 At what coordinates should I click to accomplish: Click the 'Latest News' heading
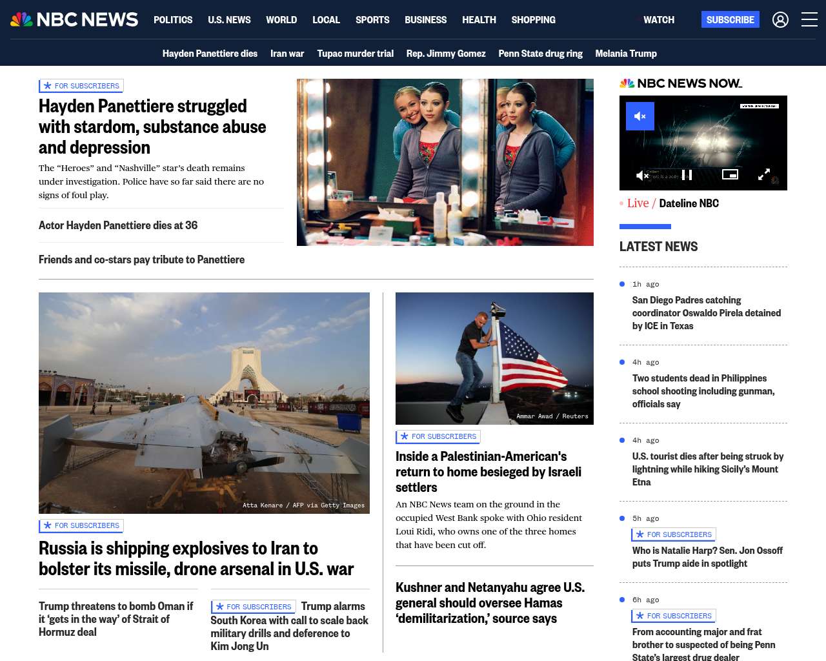pos(658,247)
